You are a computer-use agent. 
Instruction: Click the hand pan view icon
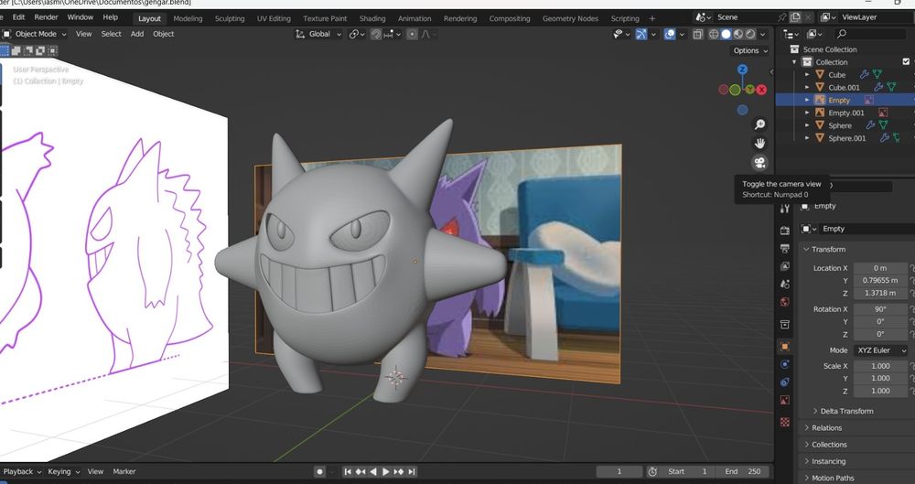pyautogui.click(x=759, y=144)
